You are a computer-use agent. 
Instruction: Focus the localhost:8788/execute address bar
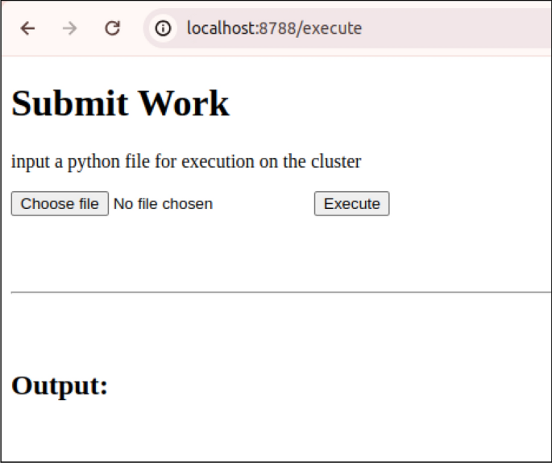[x=274, y=29]
